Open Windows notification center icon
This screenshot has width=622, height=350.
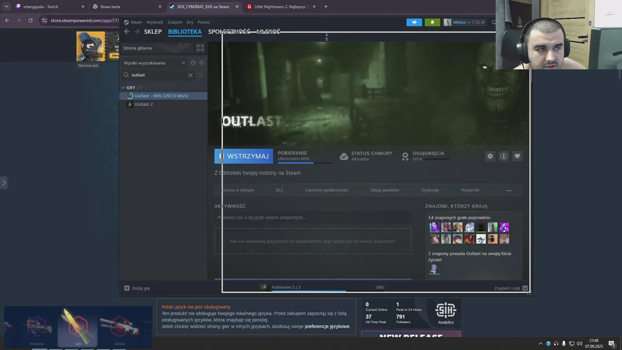click(612, 344)
